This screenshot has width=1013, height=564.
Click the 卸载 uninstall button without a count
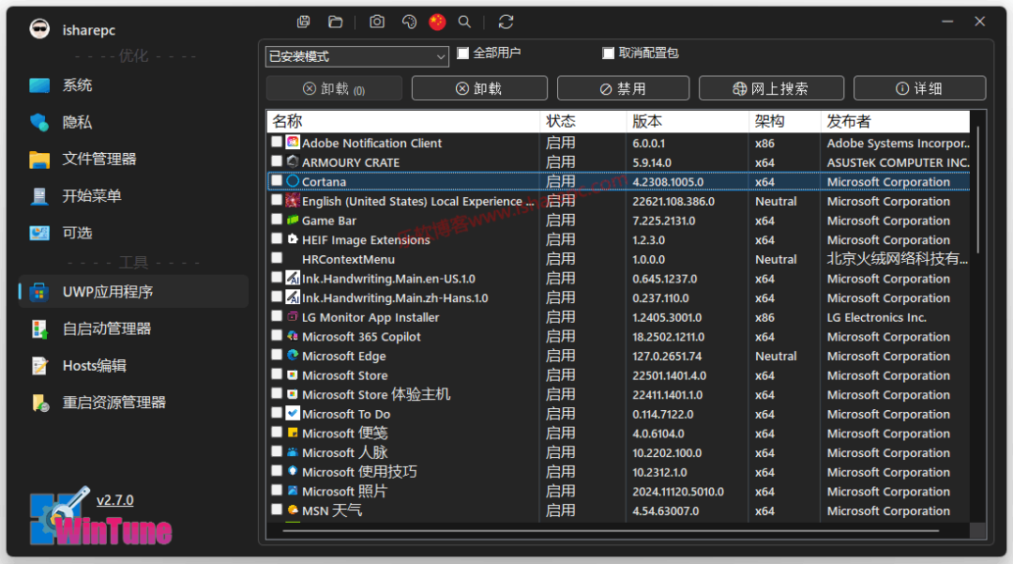click(479, 88)
